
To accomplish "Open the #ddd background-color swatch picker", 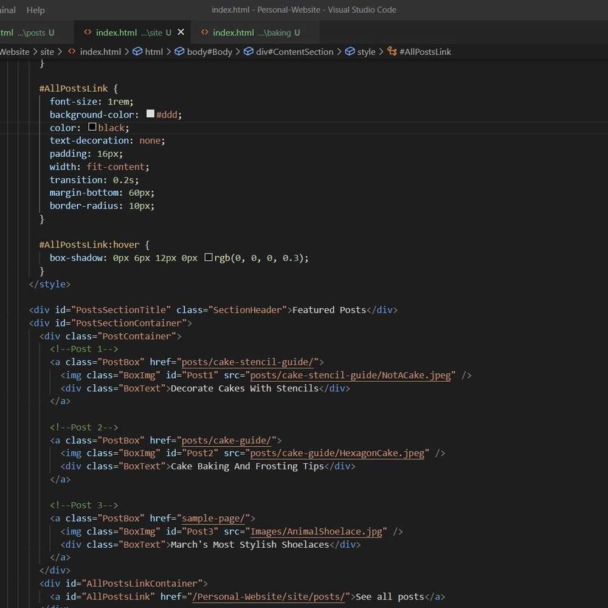I will [150, 114].
